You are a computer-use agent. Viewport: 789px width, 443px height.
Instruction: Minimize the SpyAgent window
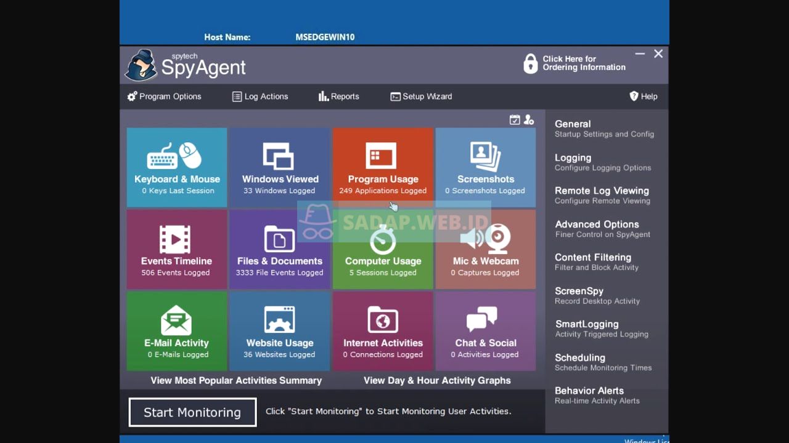640,54
